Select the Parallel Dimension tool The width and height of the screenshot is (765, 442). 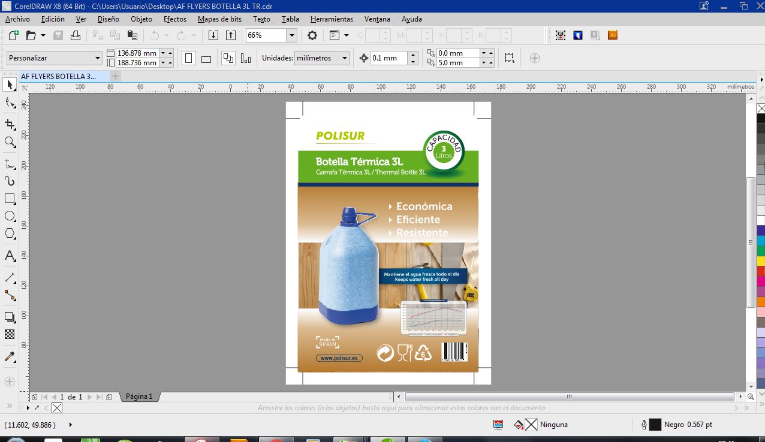[x=10, y=277]
